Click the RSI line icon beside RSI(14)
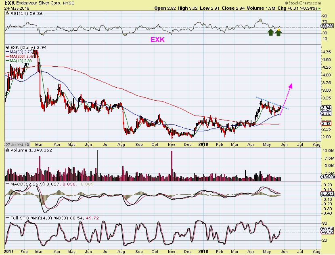Image resolution: width=335 pixels, height=255 pixels. [x=8, y=13]
